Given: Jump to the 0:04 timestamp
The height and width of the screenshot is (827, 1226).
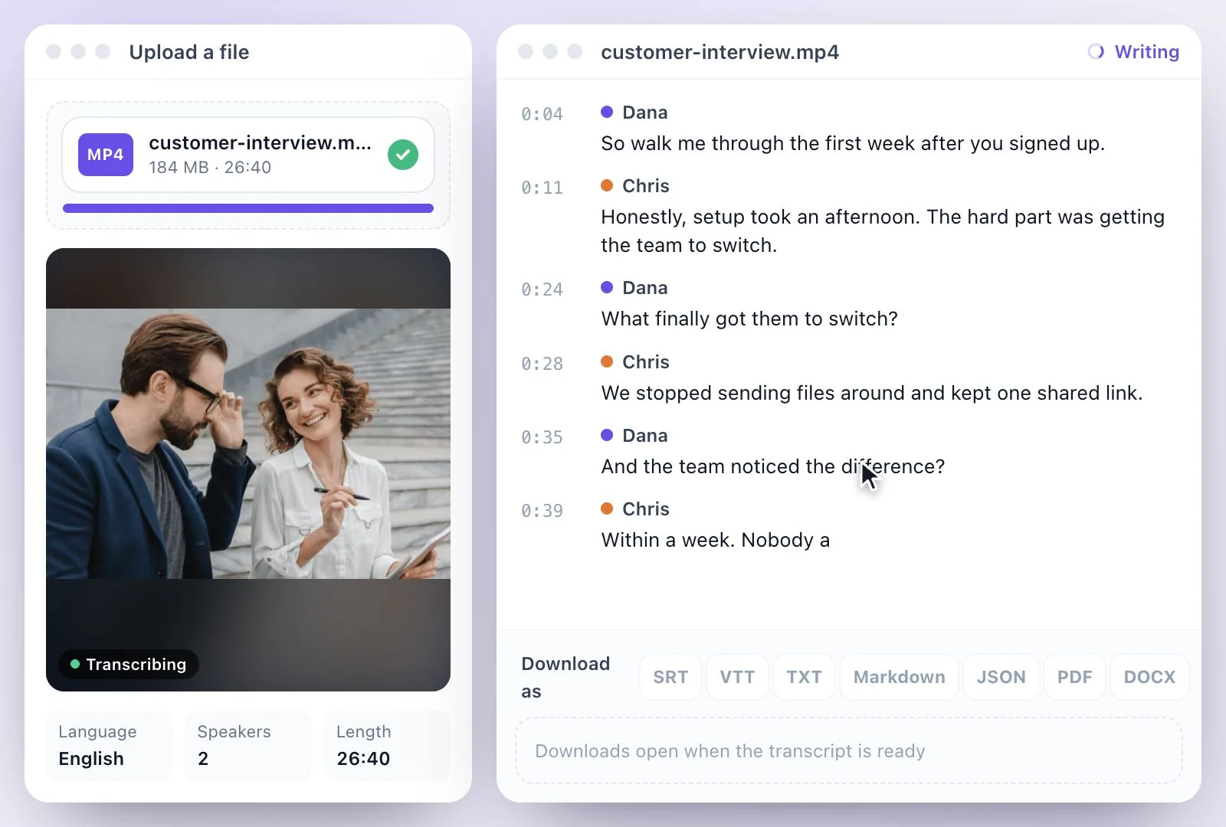Looking at the screenshot, I should pos(542,114).
